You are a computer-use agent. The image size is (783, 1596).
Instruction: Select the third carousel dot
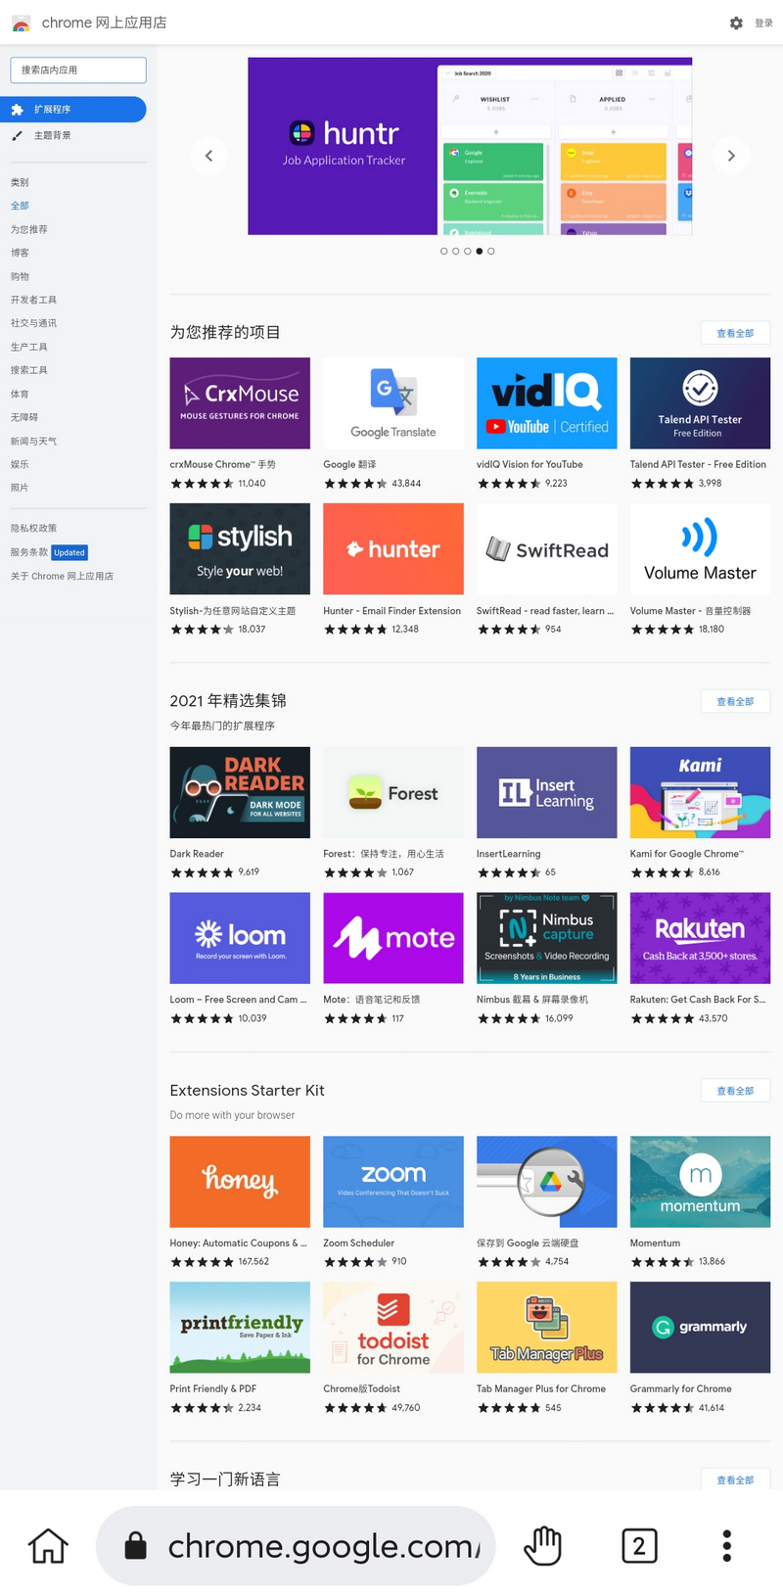click(x=468, y=252)
